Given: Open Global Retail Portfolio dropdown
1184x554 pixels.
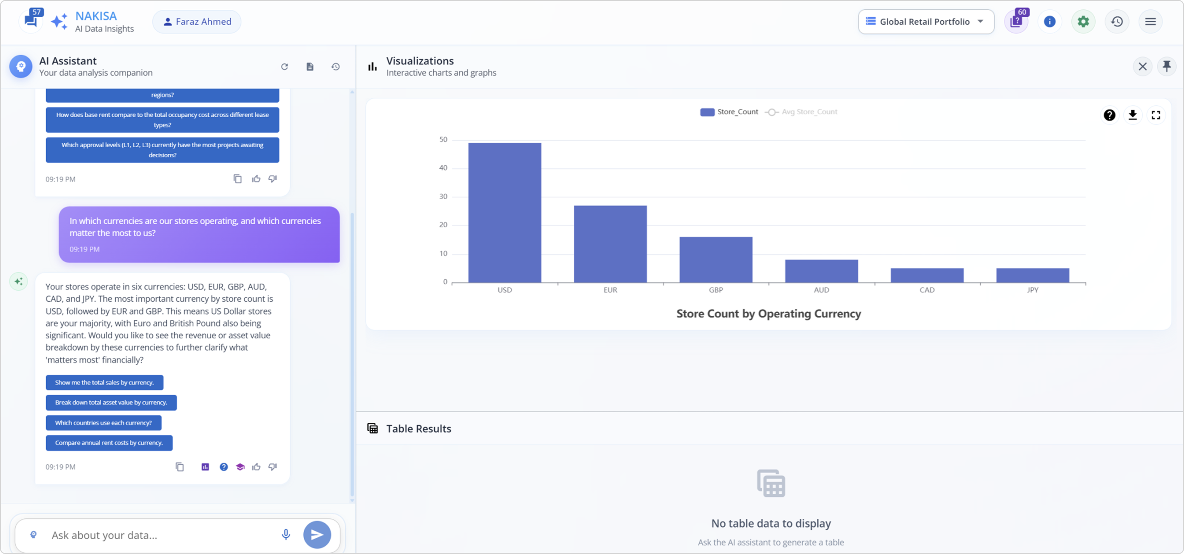Looking at the screenshot, I should tap(925, 22).
